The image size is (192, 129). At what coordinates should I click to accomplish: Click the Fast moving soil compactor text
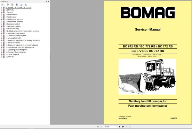coord(148,106)
